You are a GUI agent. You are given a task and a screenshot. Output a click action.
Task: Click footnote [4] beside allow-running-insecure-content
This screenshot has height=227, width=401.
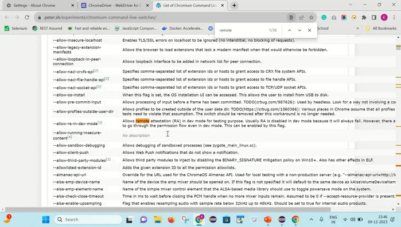pyautogui.click(x=70, y=137)
